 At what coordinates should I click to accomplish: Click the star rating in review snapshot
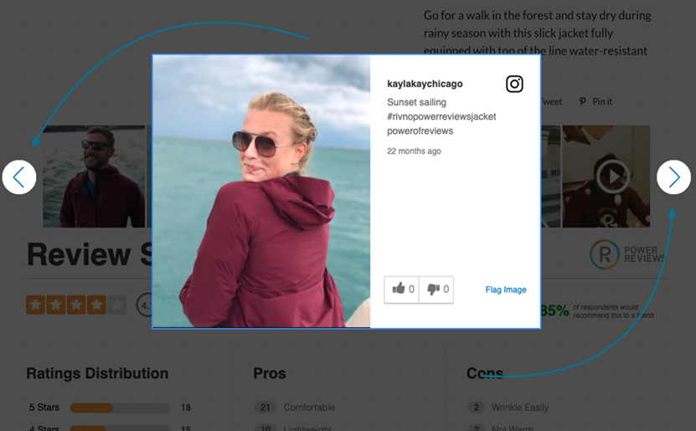pyautogui.click(x=76, y=305)
